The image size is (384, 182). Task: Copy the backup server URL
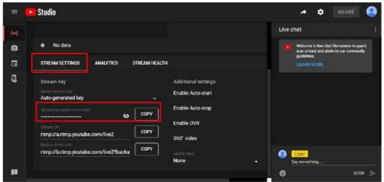(146, 149)
